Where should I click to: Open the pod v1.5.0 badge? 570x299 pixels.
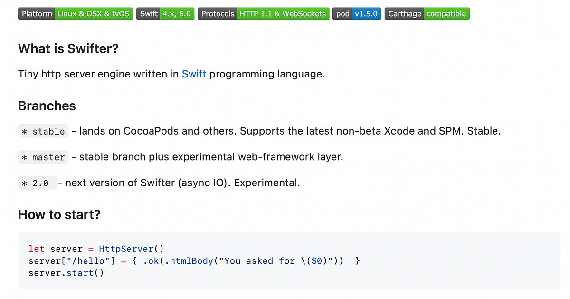pyautogui.click(x=357, y=14)
